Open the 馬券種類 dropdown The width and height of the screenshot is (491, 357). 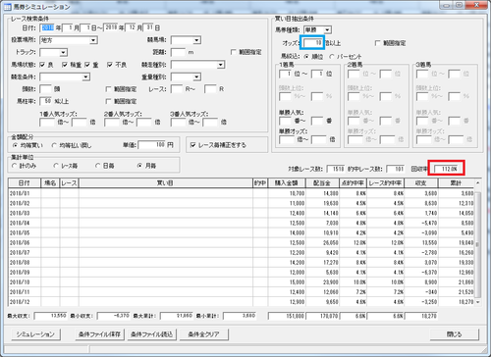[327, 30]
